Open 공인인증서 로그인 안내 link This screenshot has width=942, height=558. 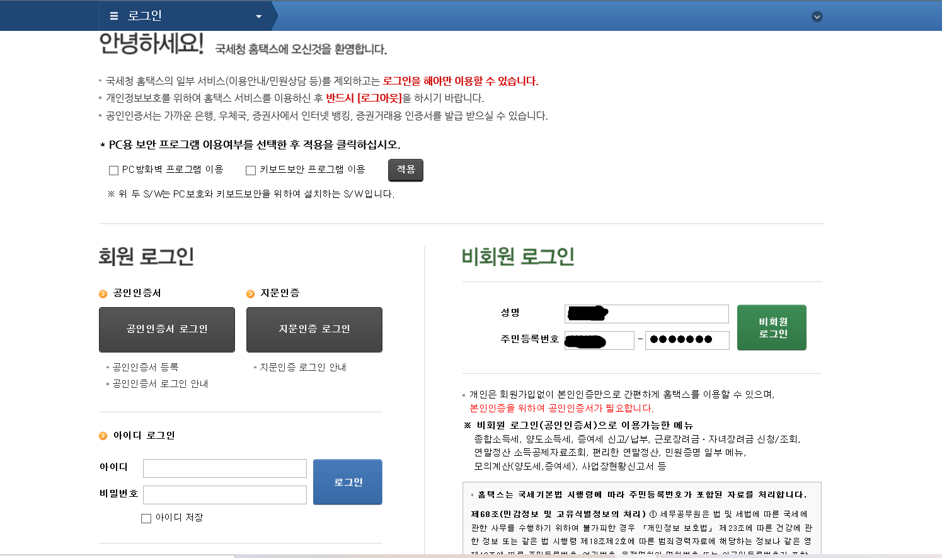pyautogui.click(x=160, y=383)
